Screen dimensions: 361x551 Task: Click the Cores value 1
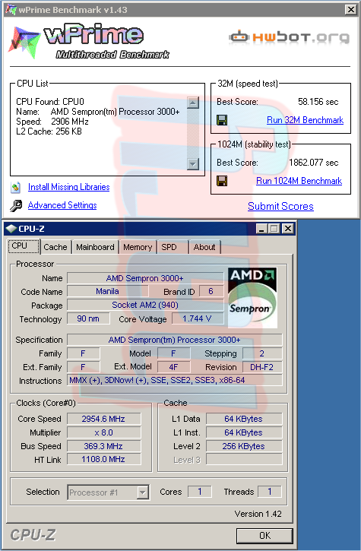200,492
